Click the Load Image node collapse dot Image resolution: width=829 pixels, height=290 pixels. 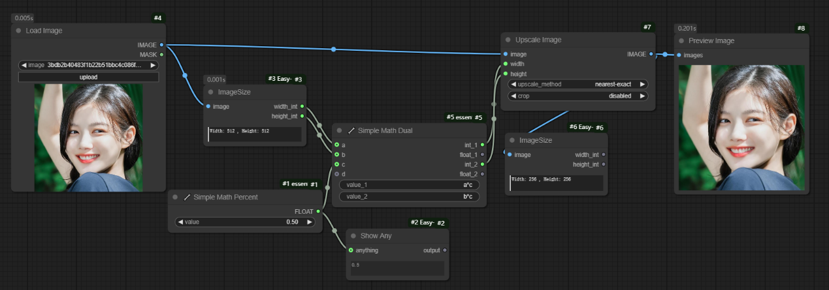coord(18,31)
